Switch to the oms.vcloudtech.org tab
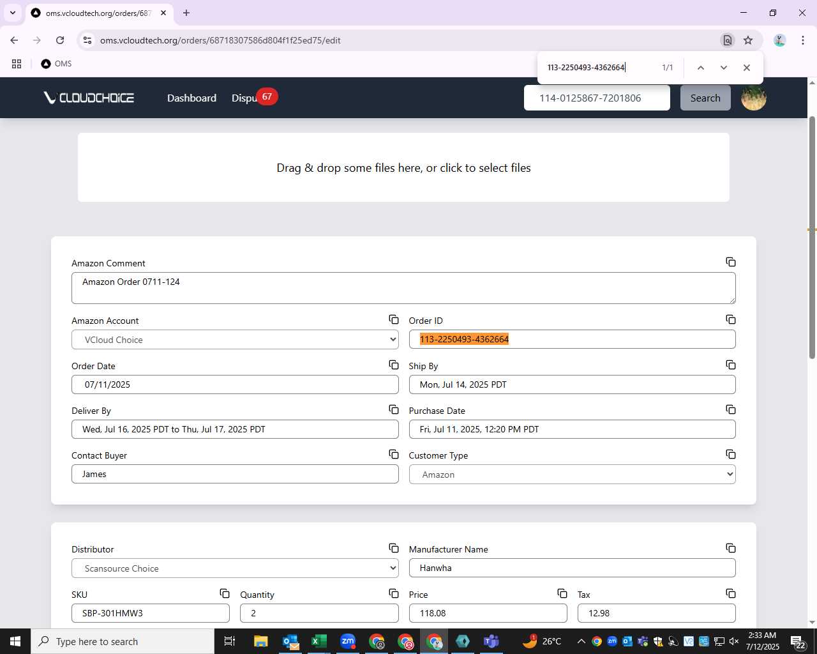 99,13
